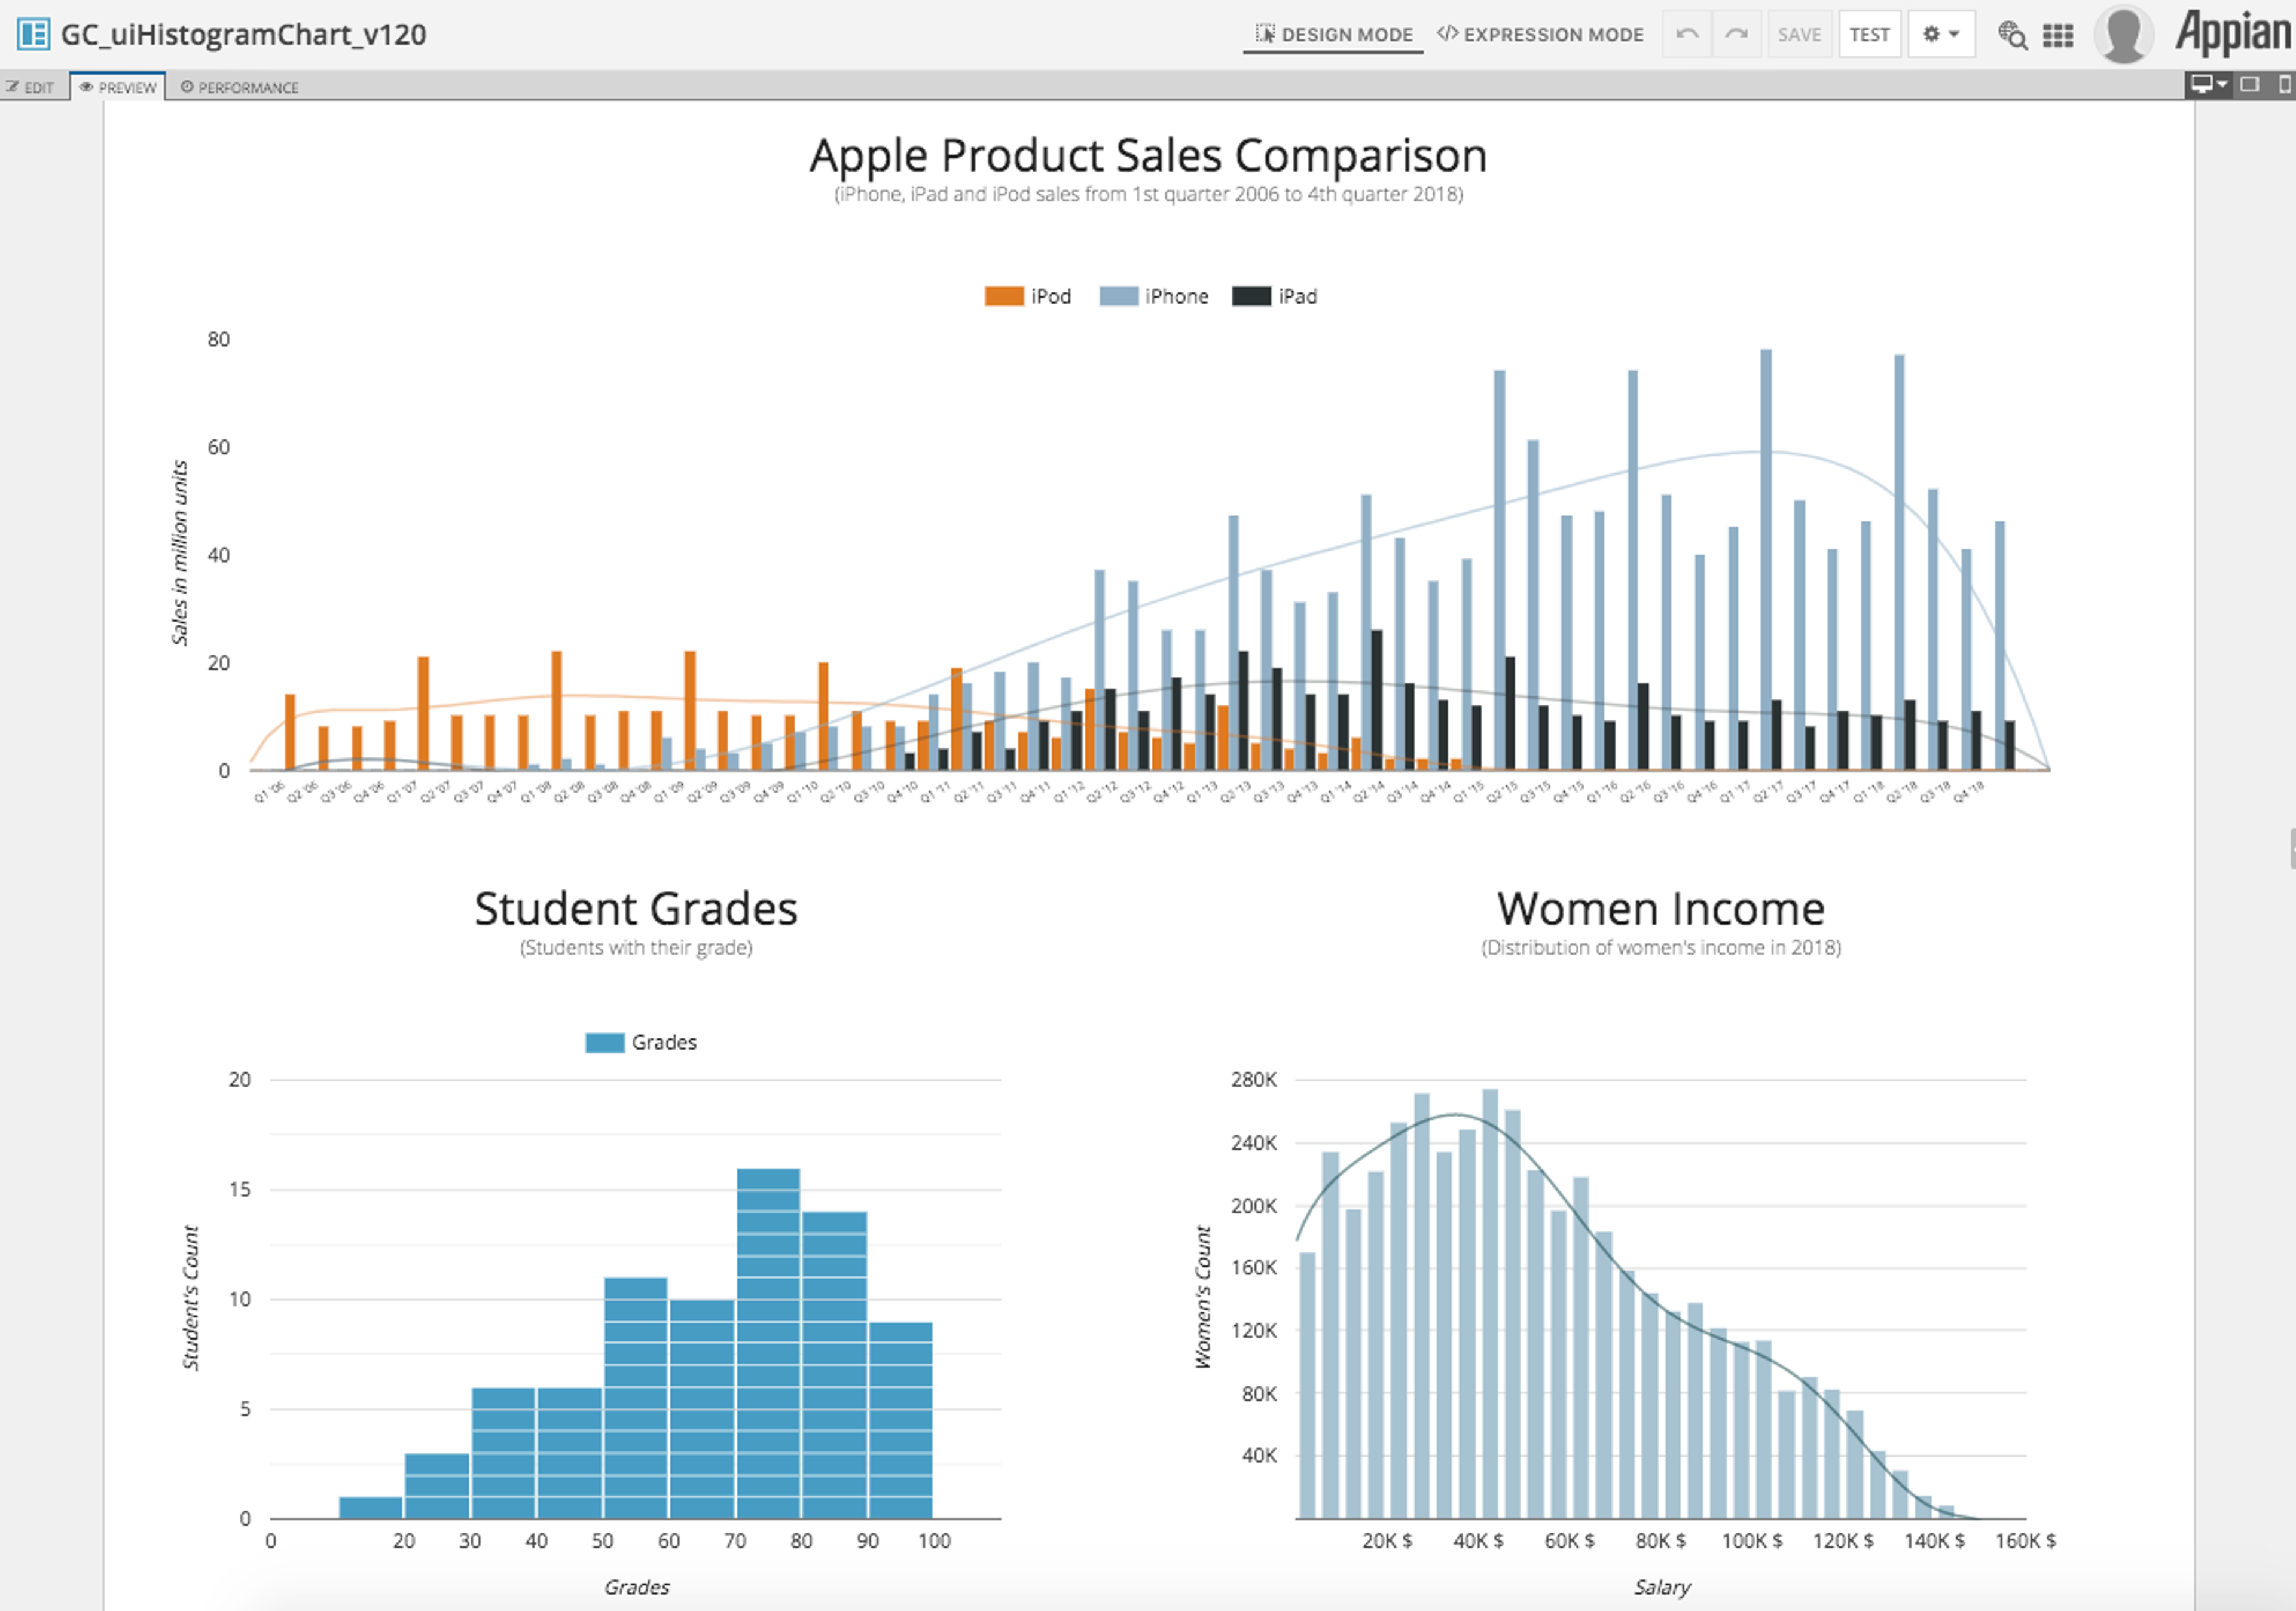Image resolution: width=2296 pixels, height=1611 pixels.
Task: Click the Save button
Action: [x=1799, y=35]
